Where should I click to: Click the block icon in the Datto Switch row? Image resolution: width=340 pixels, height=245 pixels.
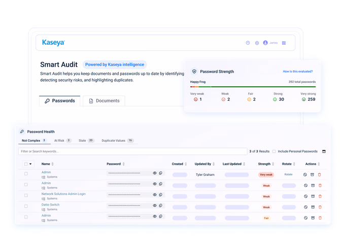click(305, 207)
